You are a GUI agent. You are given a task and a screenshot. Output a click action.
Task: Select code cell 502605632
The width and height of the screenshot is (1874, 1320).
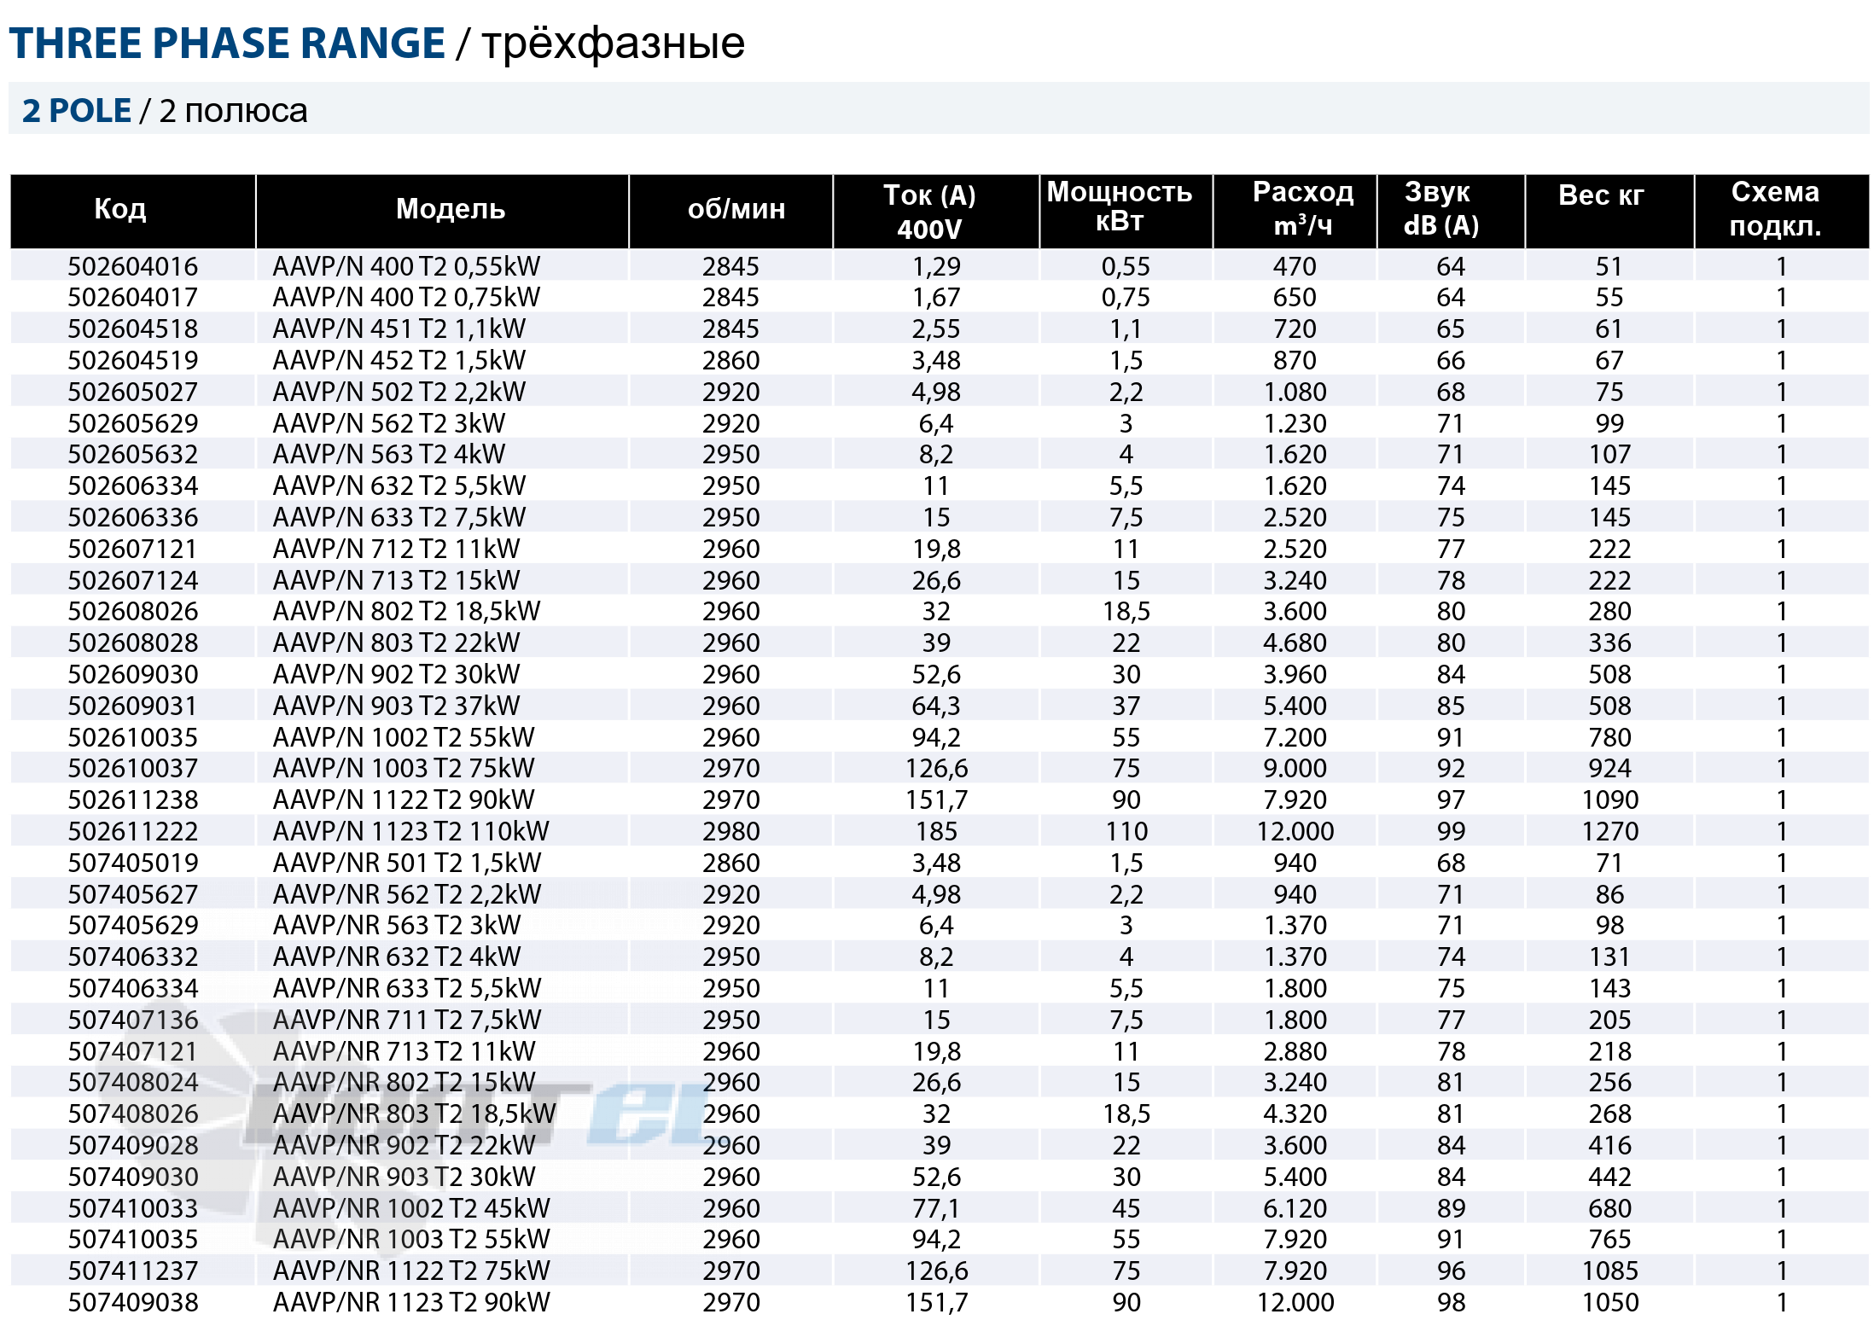click(x=133, y=455)
